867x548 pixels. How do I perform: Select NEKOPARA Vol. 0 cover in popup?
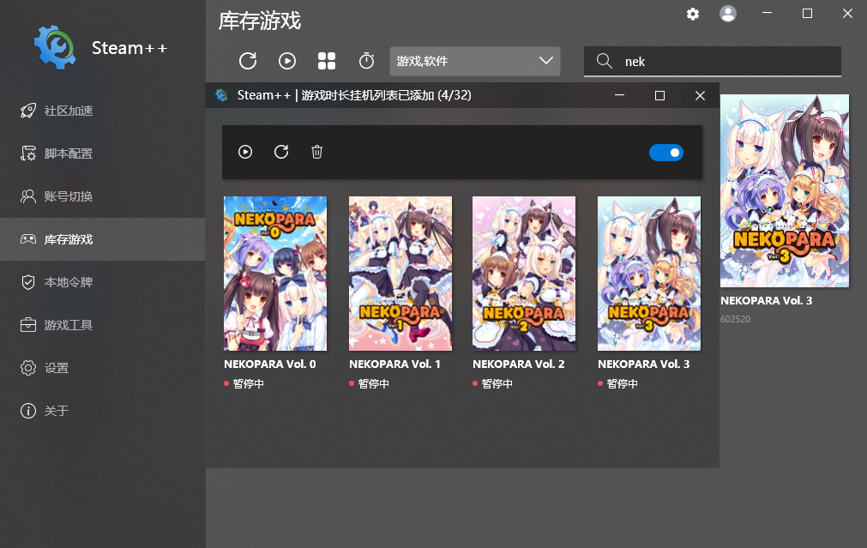click(x=275, y=274)
